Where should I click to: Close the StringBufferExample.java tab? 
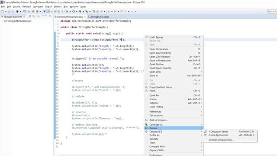tap(85, 16)
